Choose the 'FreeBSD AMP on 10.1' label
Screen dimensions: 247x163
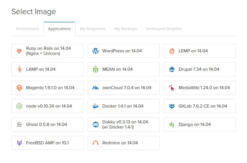(x=47, y=143)
